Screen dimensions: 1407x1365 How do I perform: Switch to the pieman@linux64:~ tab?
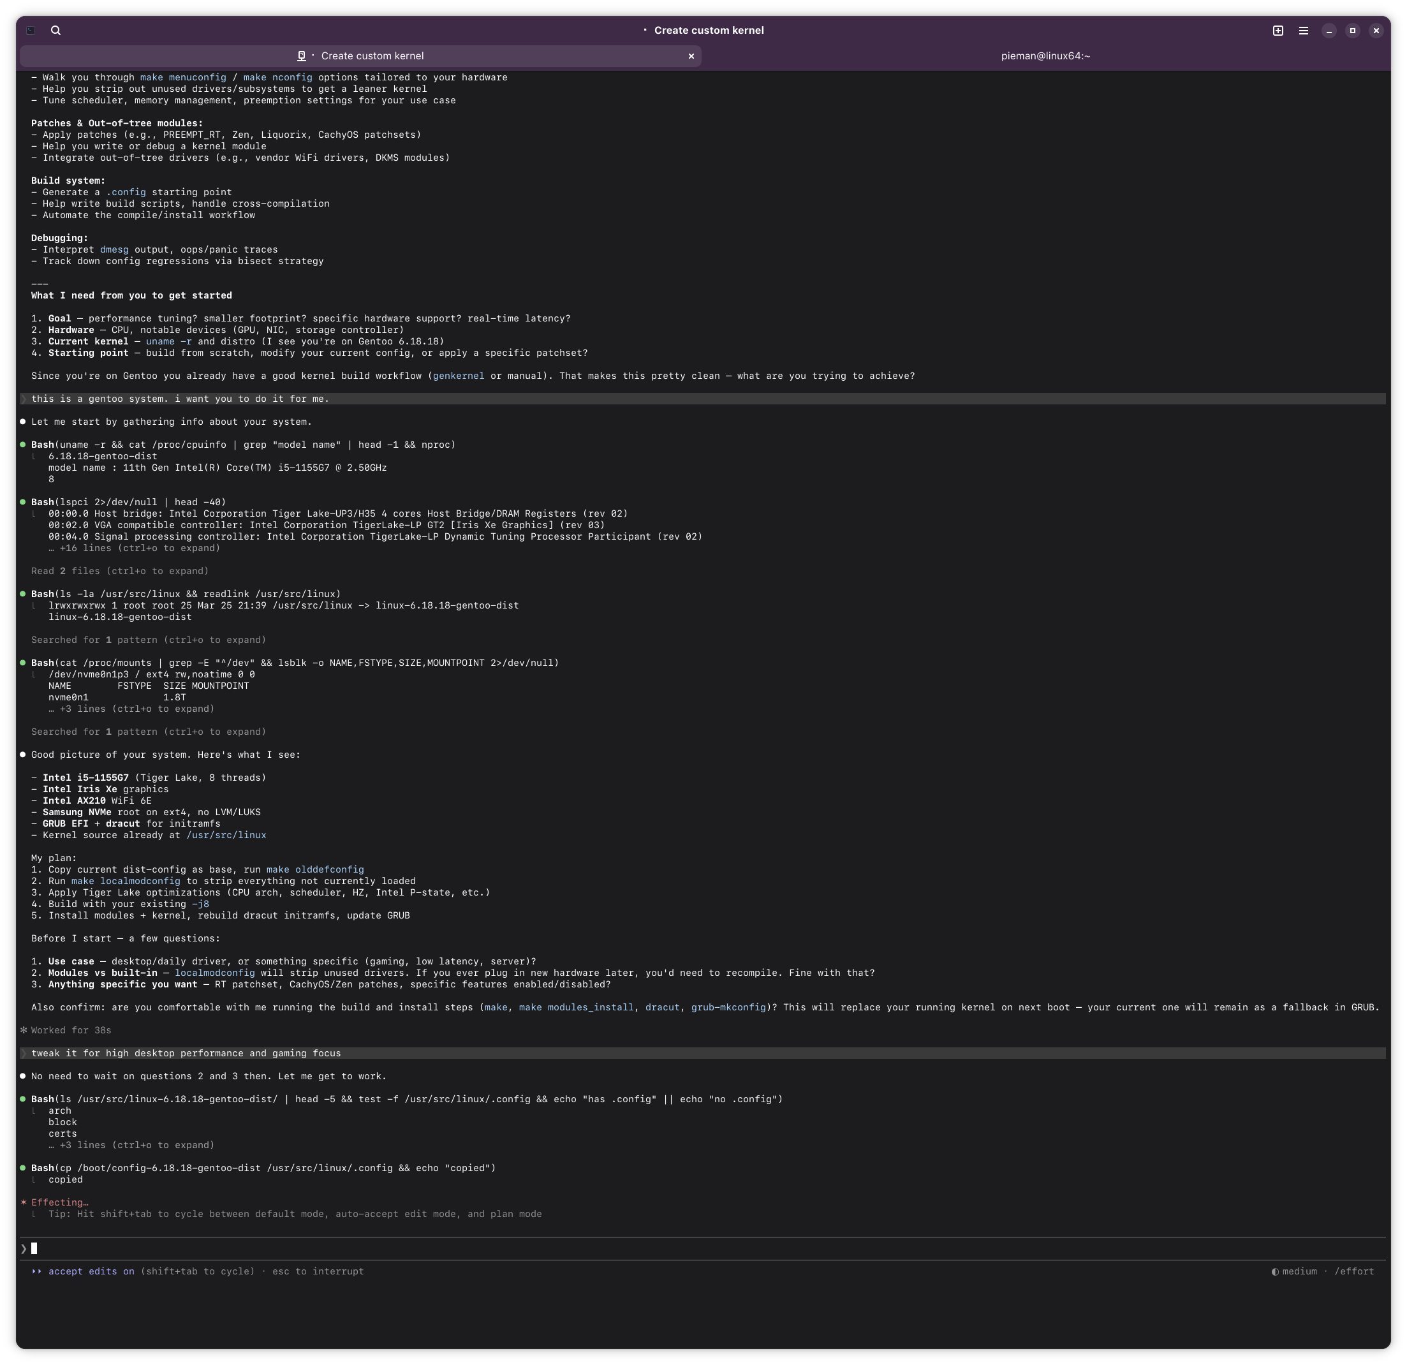coord(1045,56)
